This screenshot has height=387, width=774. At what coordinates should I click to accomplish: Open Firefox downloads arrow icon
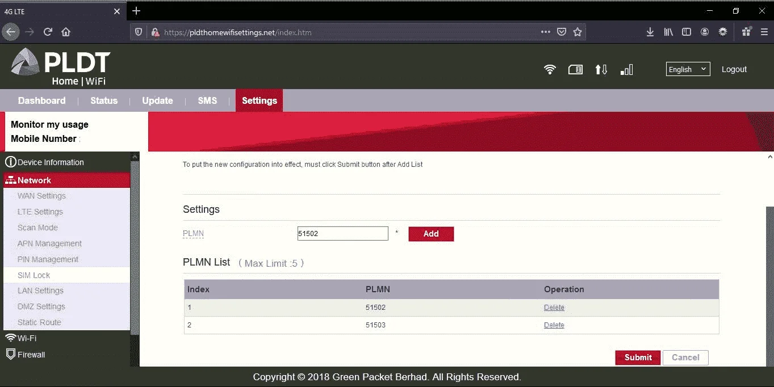tap(650, 32)
